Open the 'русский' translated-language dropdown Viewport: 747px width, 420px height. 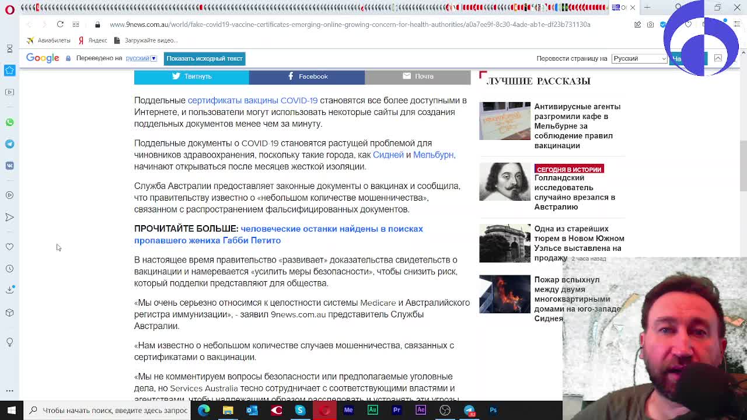tap(141, 58)
